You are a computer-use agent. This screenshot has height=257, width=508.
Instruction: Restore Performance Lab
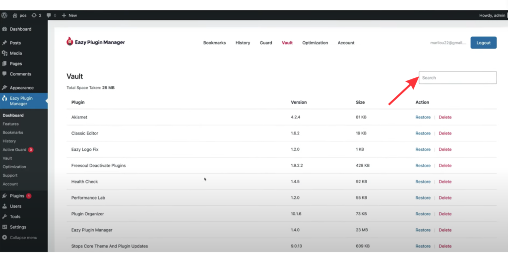coord(423,197)
